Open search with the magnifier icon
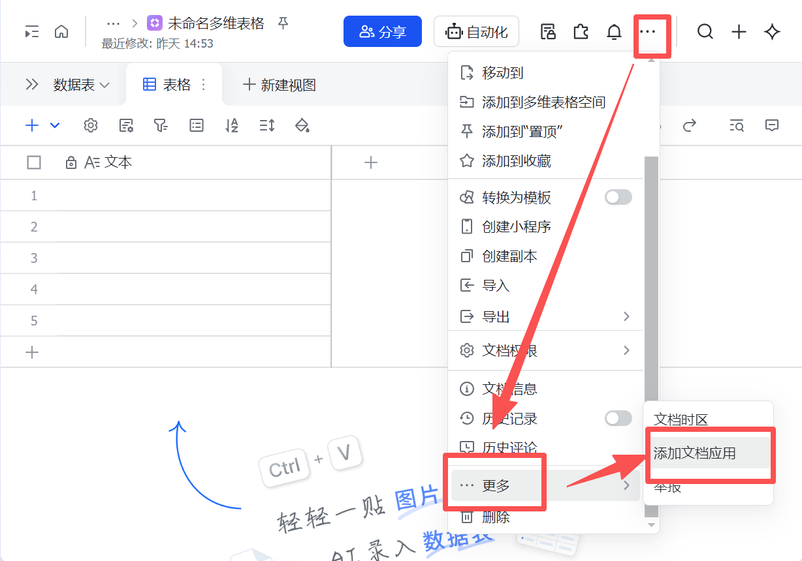 705,31
